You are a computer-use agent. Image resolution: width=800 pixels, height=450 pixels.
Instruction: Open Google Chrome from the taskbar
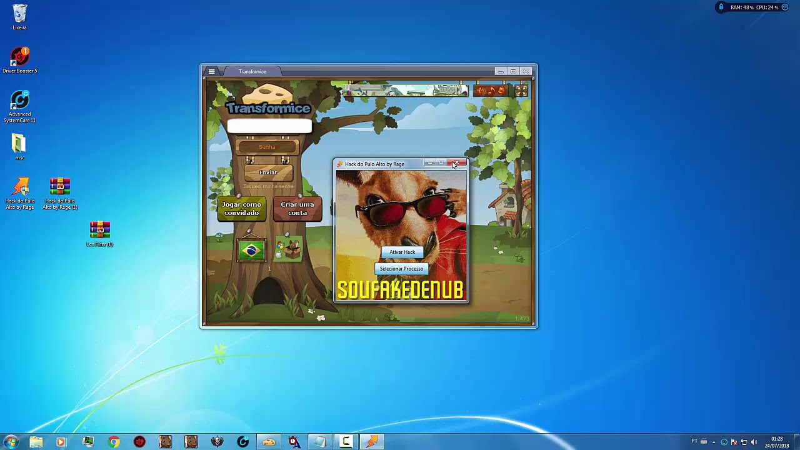tap(114, 442)
